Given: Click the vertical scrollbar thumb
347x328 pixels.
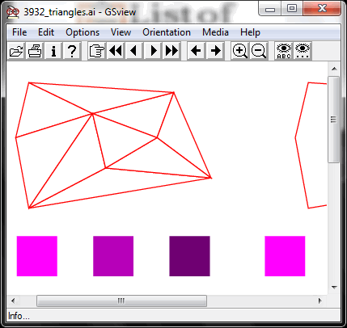Looking at the screenshot, I should 334,120.
